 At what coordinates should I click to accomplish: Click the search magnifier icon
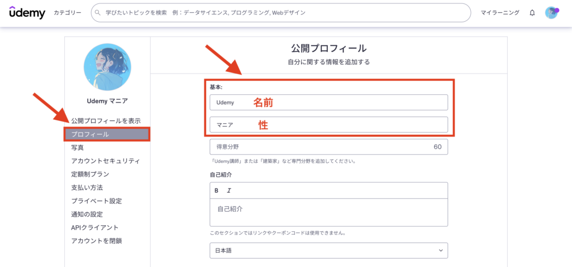98,13
